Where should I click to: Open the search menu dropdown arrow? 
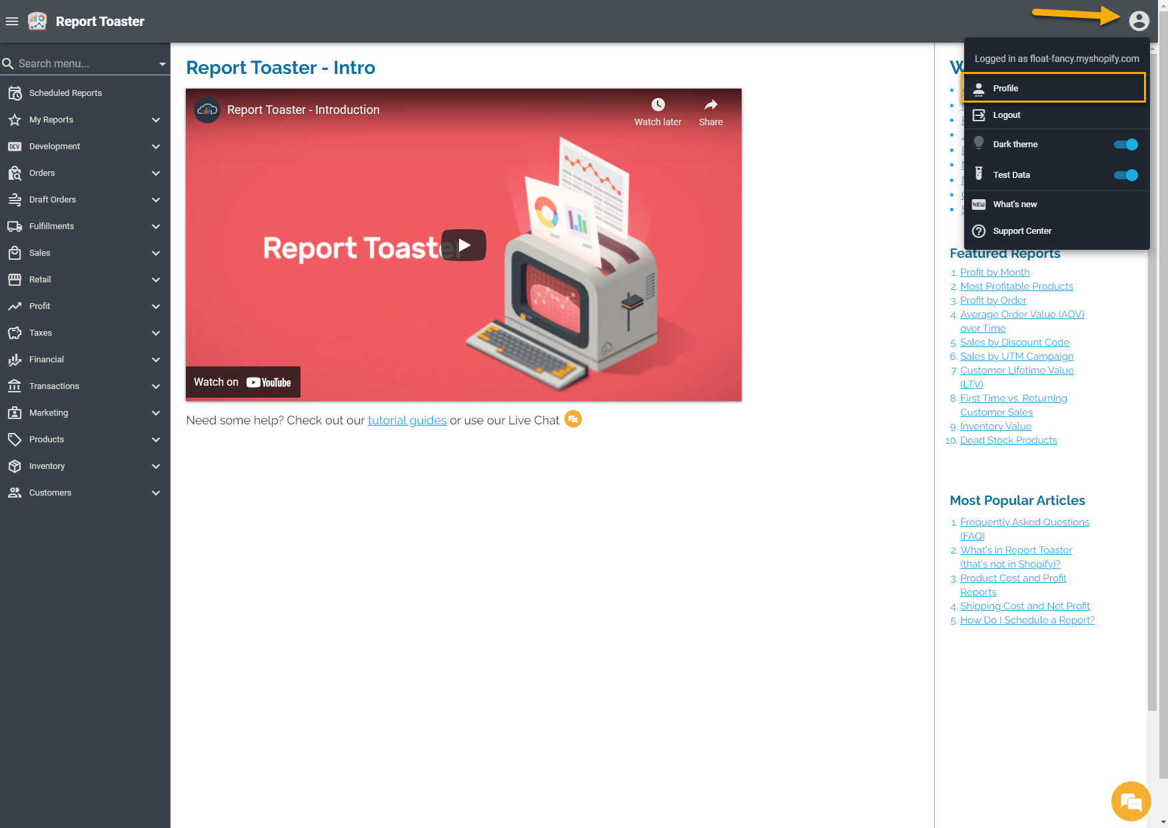tap(162, 64)
